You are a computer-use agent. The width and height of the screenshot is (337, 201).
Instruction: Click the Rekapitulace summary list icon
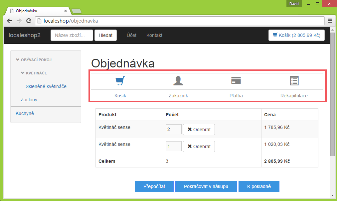click(294, 80)
